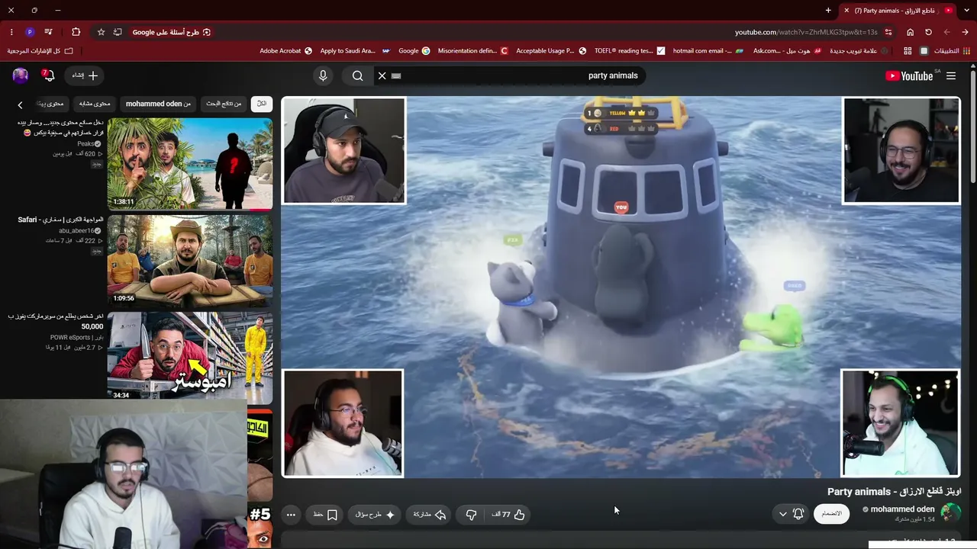
Task: Open the Chrome three-dot menu
Action: click(x=11, y=32)
